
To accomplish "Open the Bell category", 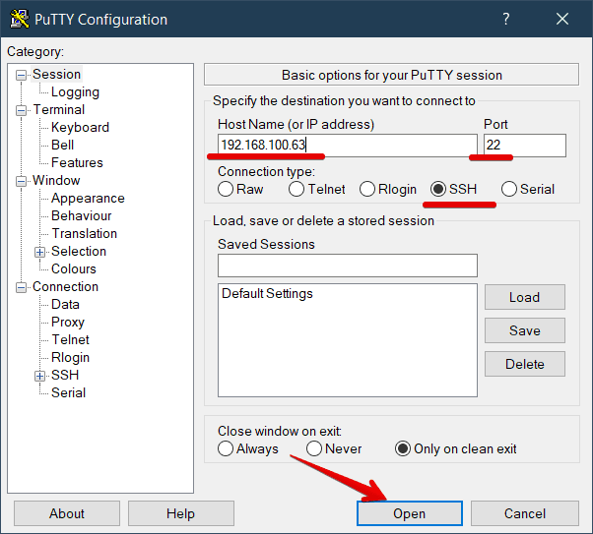I will click(62, 145).
